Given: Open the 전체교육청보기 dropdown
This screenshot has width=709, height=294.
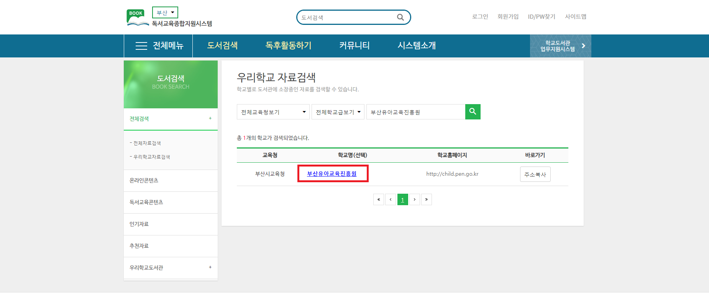Looking at the screenshot, I should [x=273, y=112].
